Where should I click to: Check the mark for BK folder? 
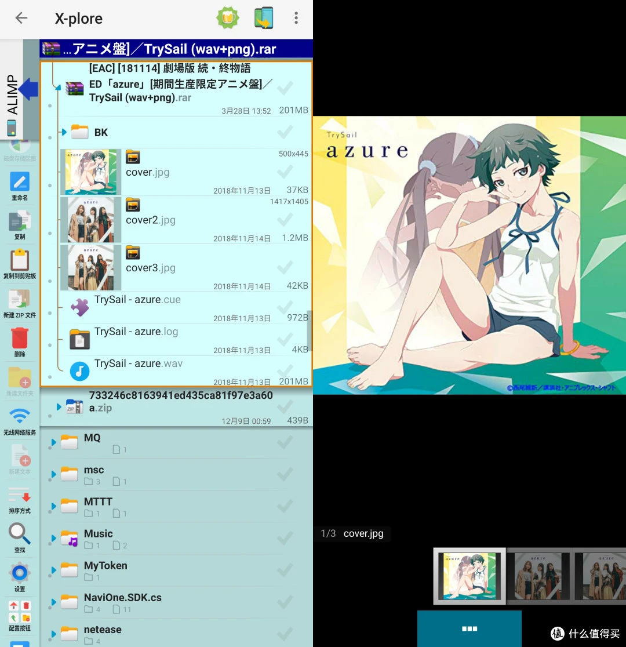coord(285,132)
